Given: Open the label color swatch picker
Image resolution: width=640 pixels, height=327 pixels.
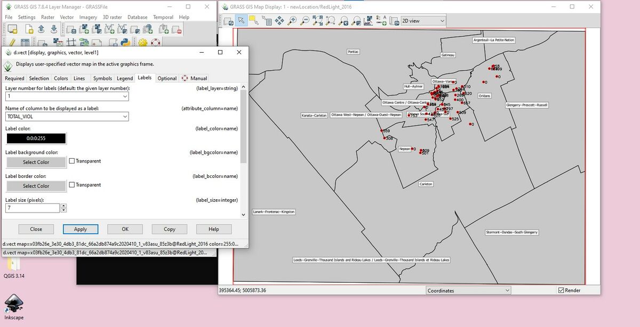Looking at the screenshot, I should point(36,138).
